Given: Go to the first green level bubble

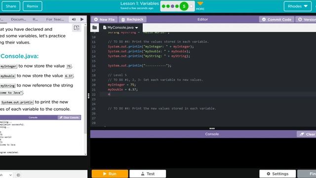Looking at the screenshot, I should [163, 6].
